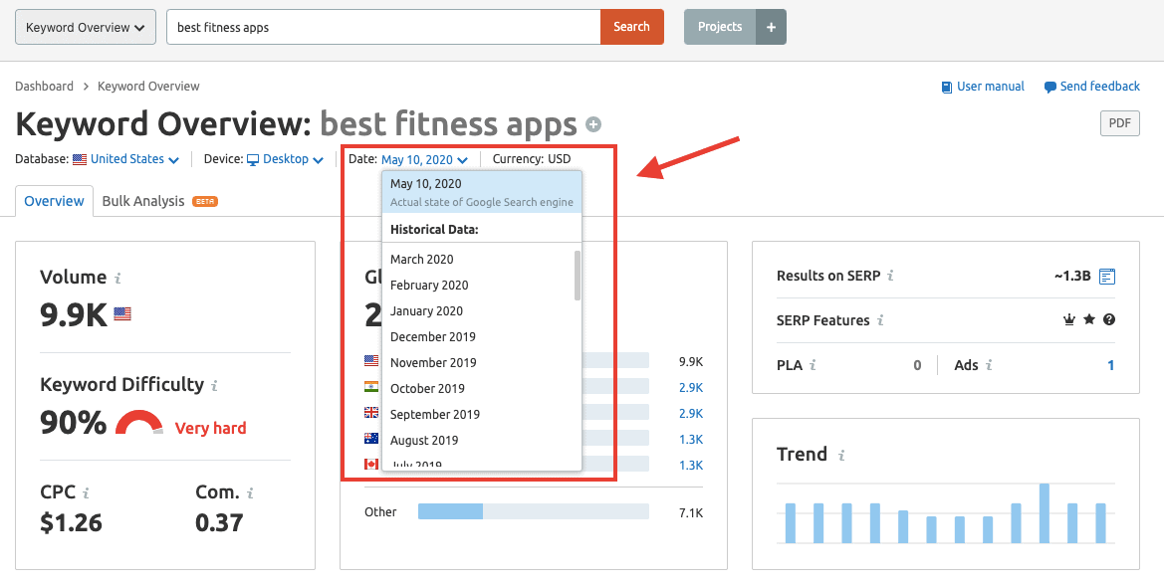The height and width of the screenshot is (585, 1164).
Task: Click the question mark SERP feature icon
Action: point(1108,320)
